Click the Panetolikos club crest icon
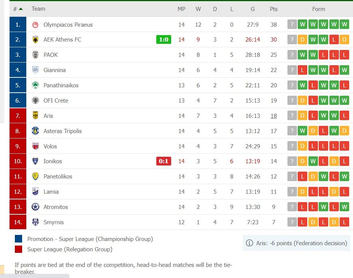The image size is (353, 278). (x=35, y=177)
